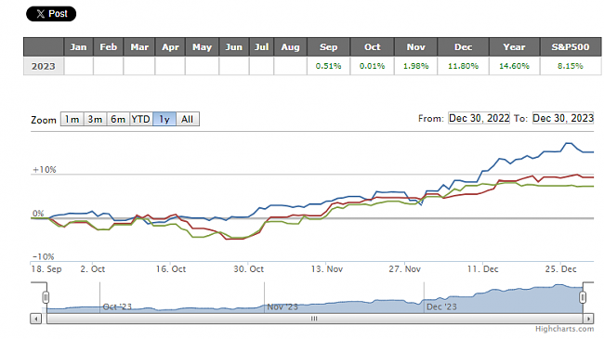Click the Nov '23 navigator label

pyautogui.click(x=282, y=307)
